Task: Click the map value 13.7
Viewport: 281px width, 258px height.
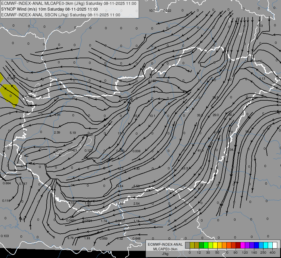Action: click(x=121, y=133)
